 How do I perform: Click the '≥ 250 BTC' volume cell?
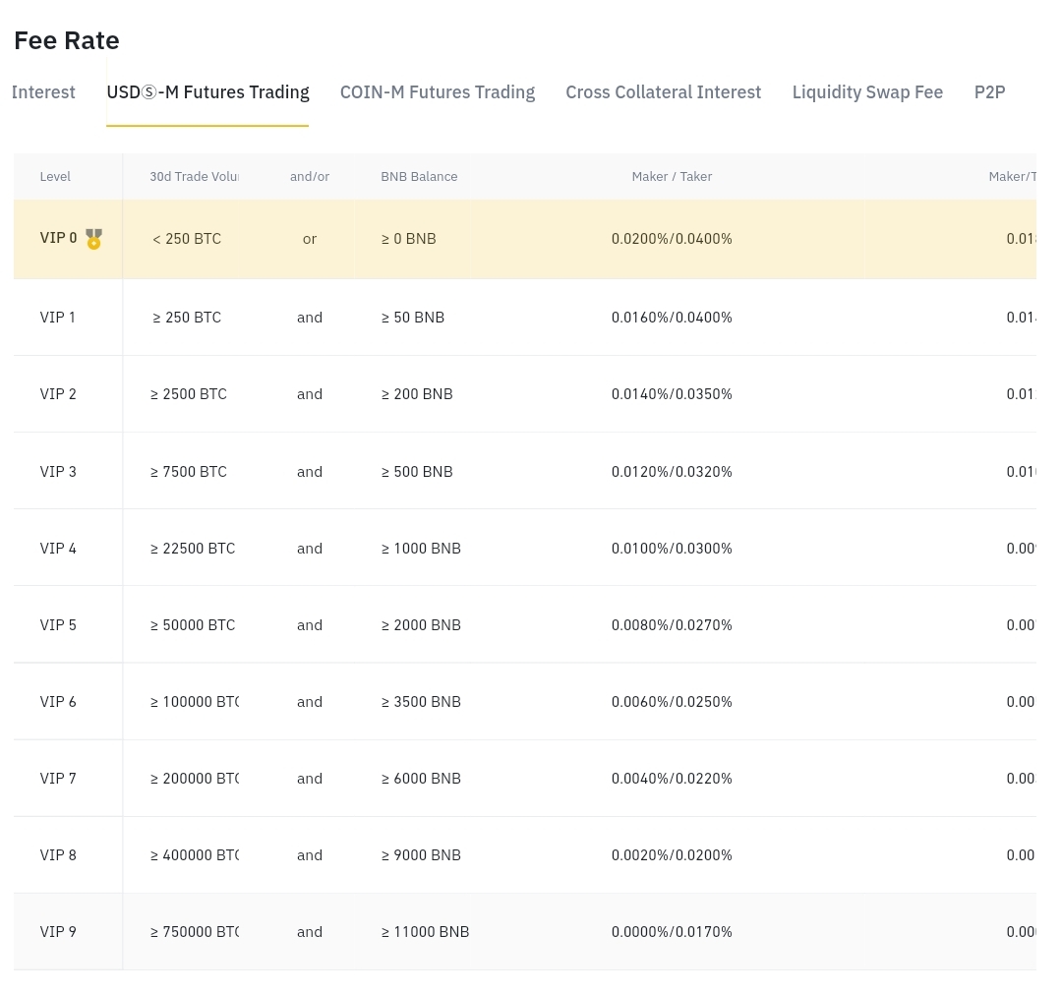click(186, 317)
